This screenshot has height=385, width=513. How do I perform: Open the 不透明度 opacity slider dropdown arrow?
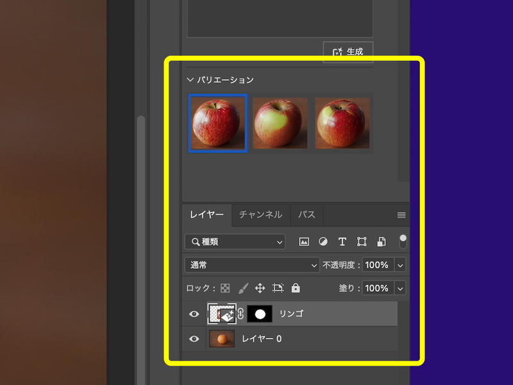tap(400, 265)
